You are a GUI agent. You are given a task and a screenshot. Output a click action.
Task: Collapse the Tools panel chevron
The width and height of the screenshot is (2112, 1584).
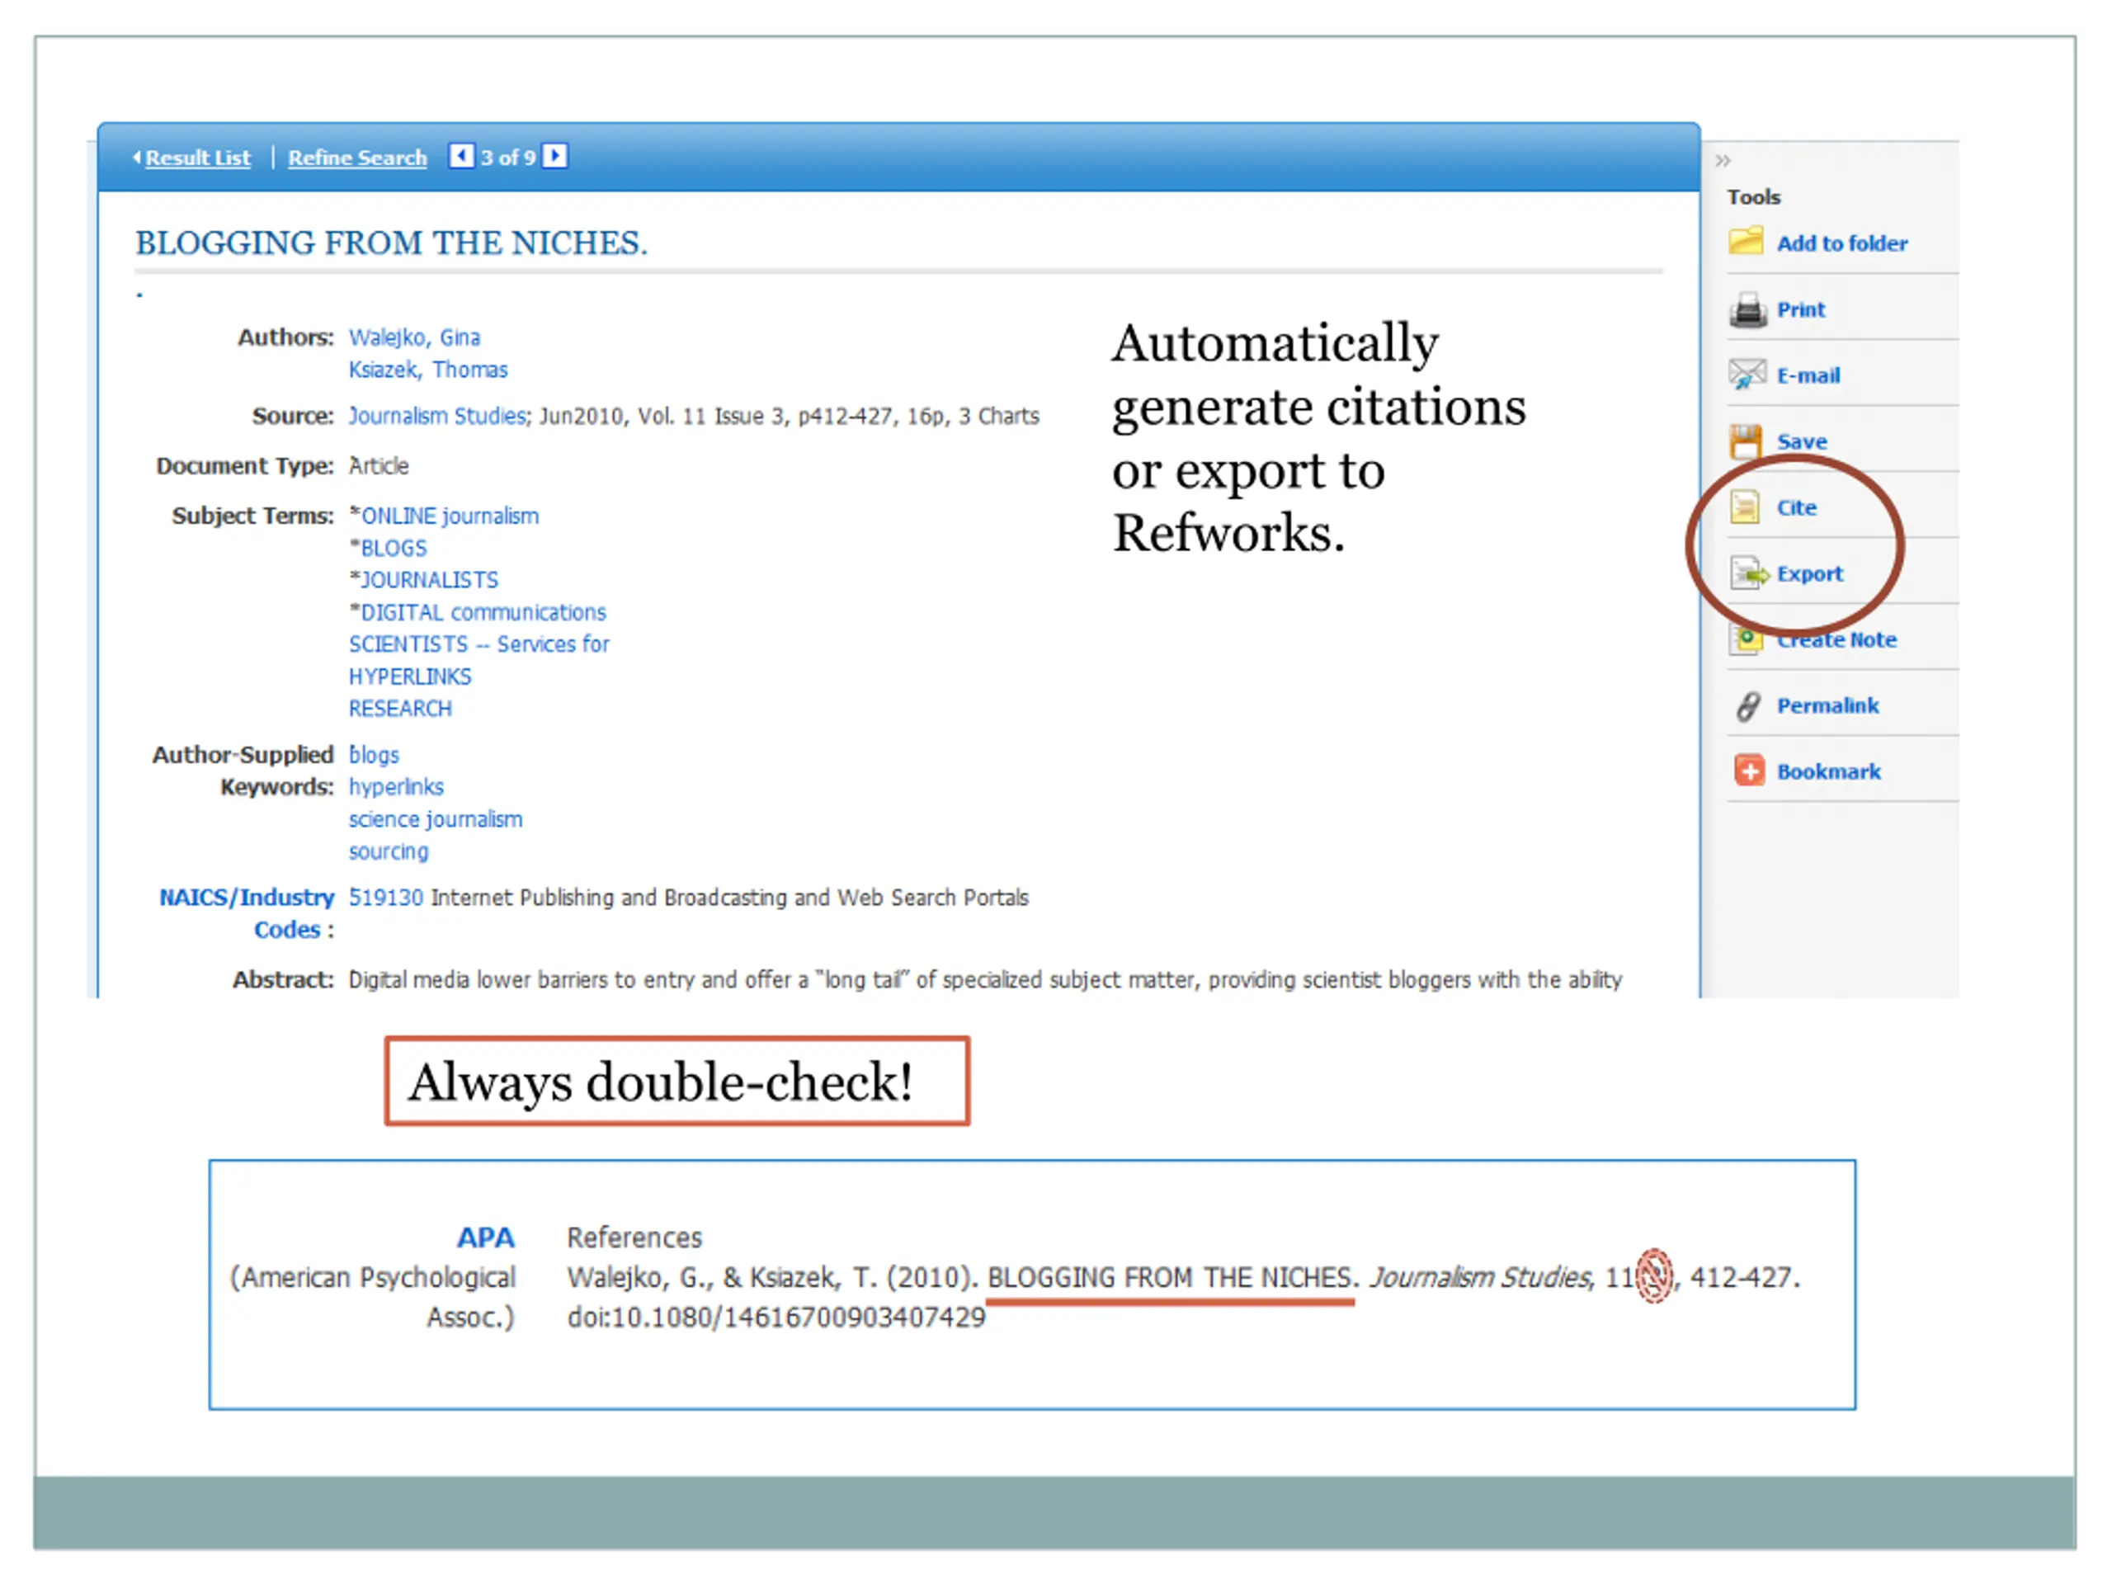pos(1722,160)
